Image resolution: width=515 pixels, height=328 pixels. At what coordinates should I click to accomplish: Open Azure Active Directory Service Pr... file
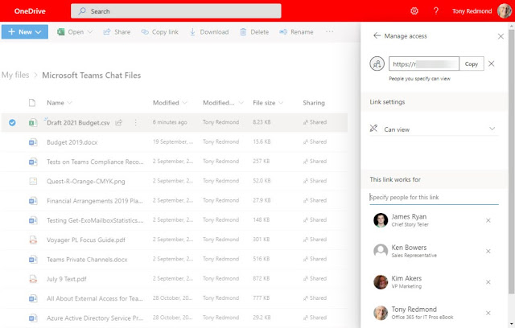pyautogui.click(x=95, y=318)
